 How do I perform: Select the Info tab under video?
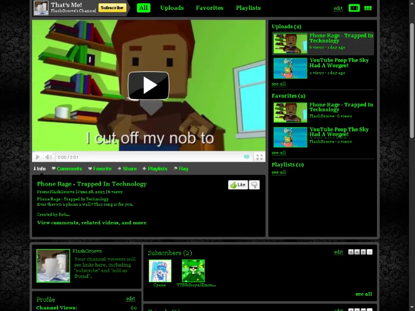click(40, 169)
